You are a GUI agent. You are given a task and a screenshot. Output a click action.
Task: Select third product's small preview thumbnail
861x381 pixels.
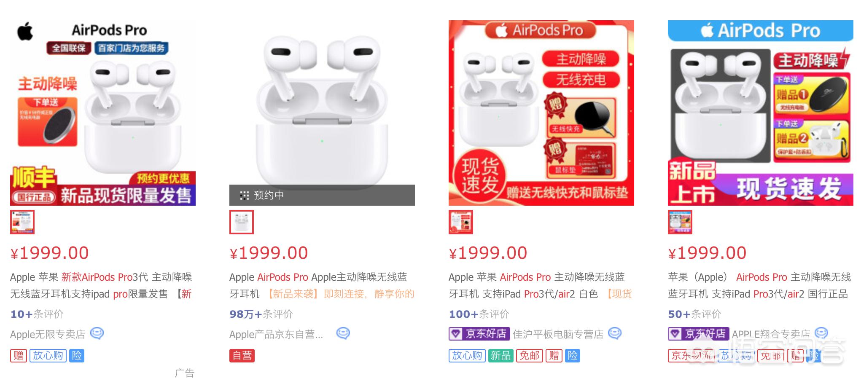click(461, 222)
